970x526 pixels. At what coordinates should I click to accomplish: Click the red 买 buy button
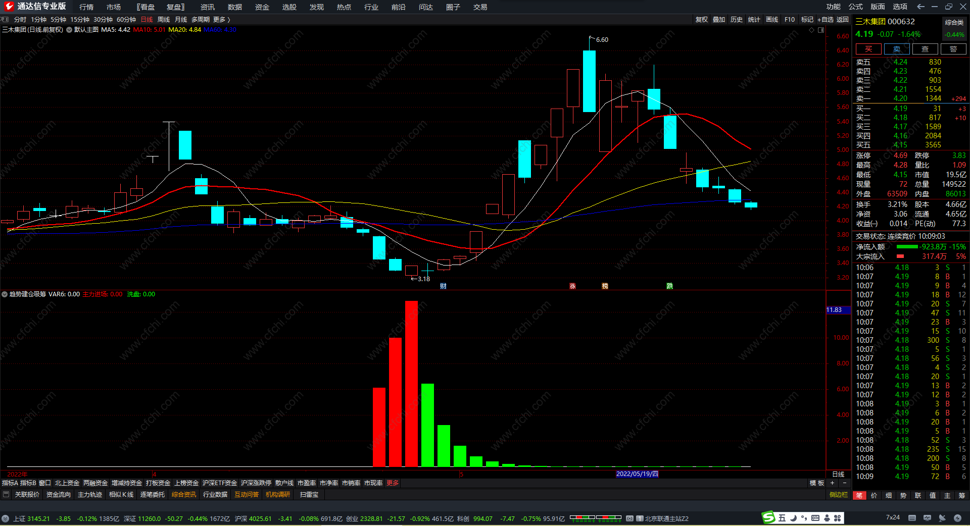(868, 49)
